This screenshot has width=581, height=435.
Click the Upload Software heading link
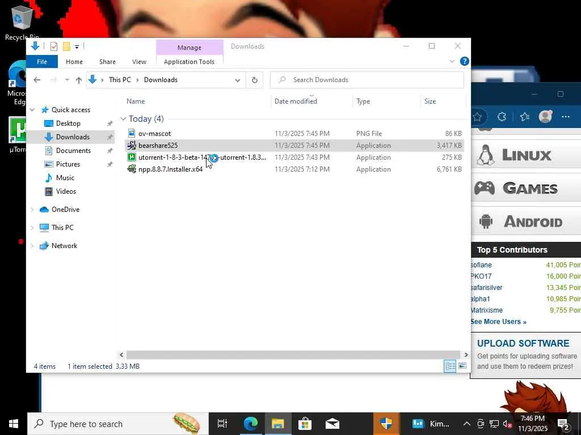tap(523, 343)
